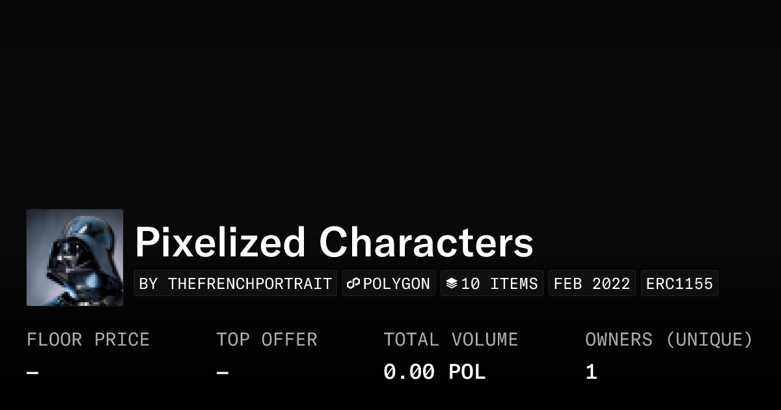Visit creator THEFRENCHPORTRAIT profile link
Viewport: 781px width, 410px height.
pos(236,284)
